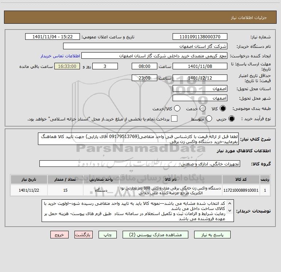Click the کد کالا column header
281x272 pixels.
pyautogui.click(x=241, y=179)
